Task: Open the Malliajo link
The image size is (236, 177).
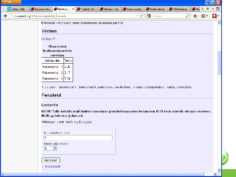Action: click(48, 39)
